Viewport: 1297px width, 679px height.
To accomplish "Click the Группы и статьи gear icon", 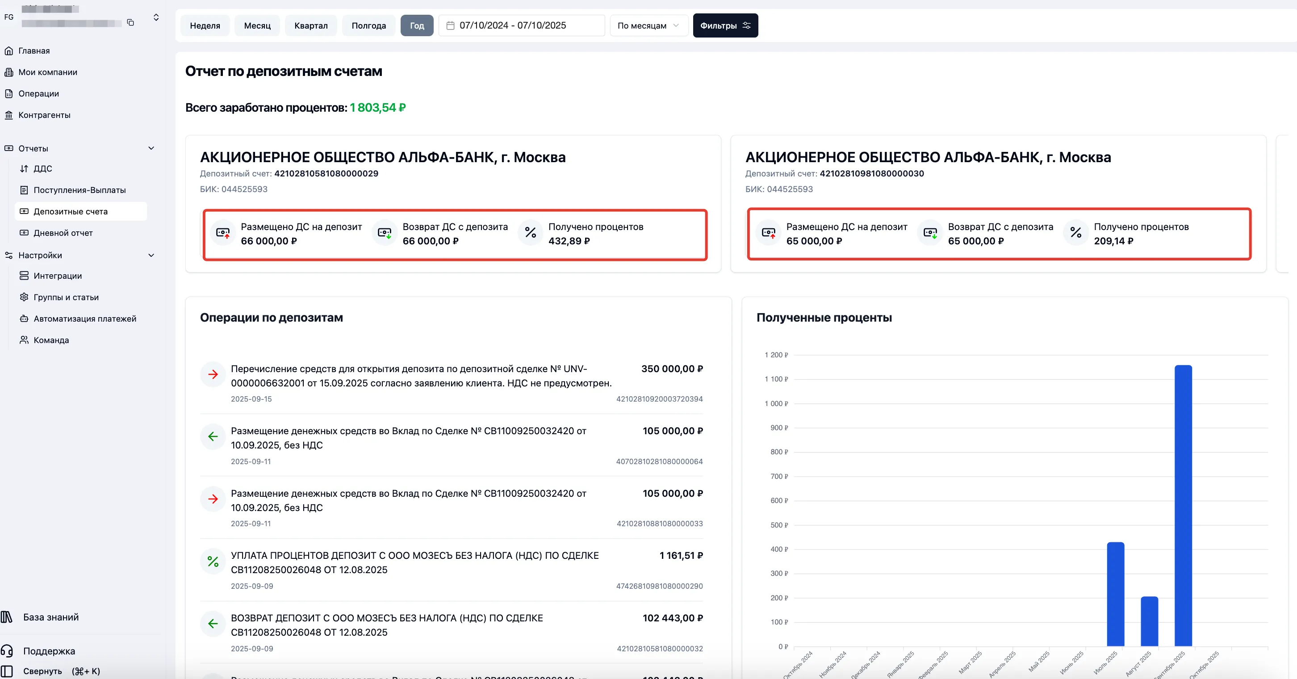I will pos(24,297).
